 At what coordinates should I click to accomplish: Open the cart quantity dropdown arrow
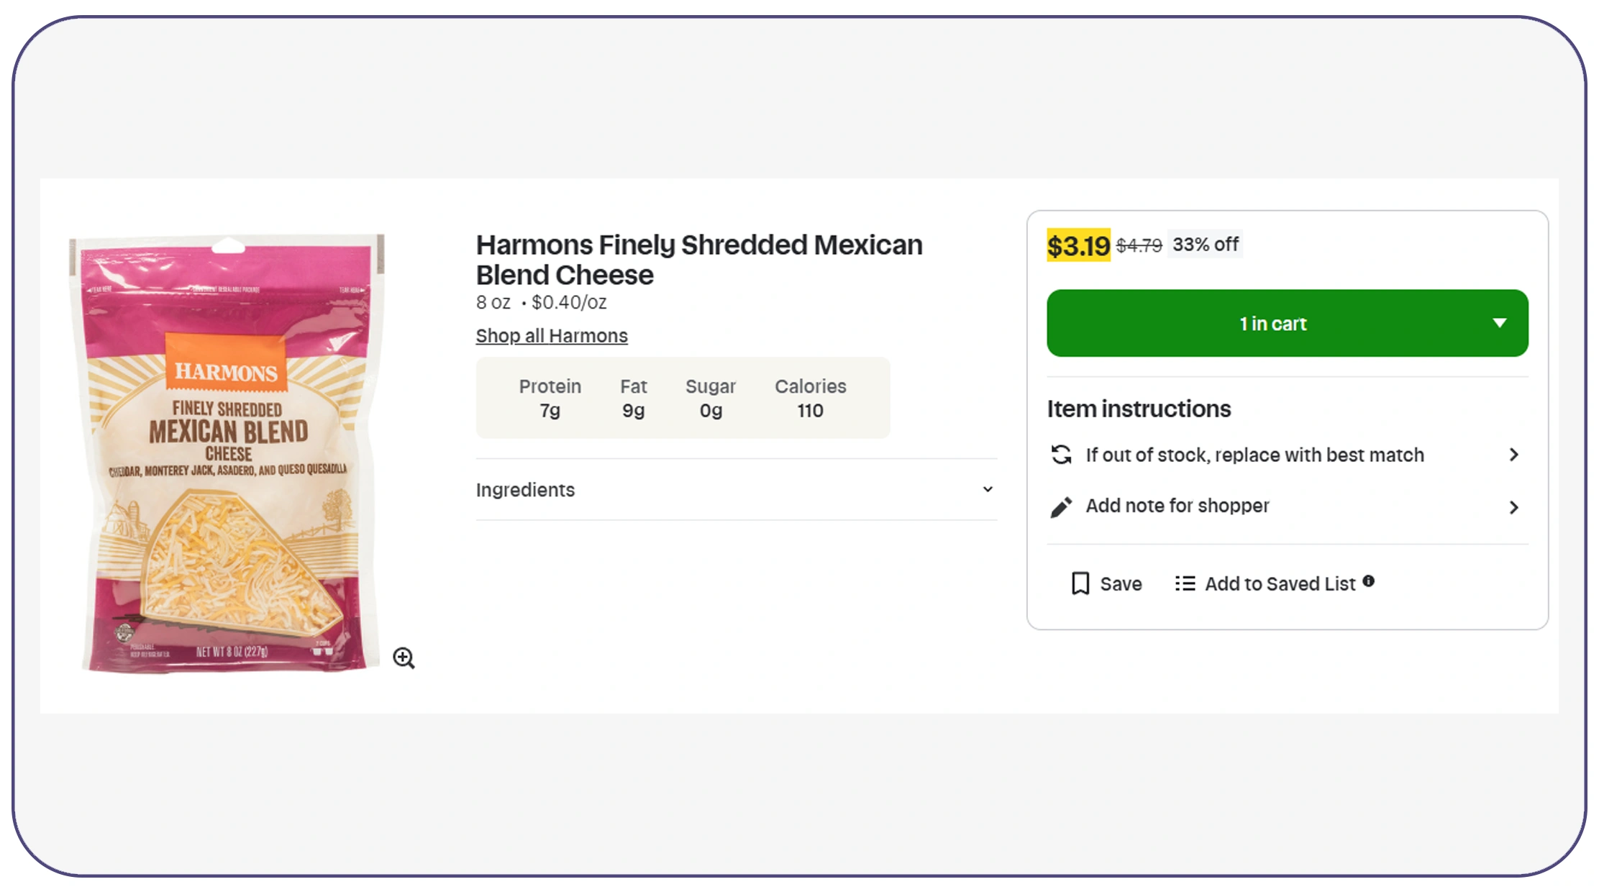tap(1500, 323)
